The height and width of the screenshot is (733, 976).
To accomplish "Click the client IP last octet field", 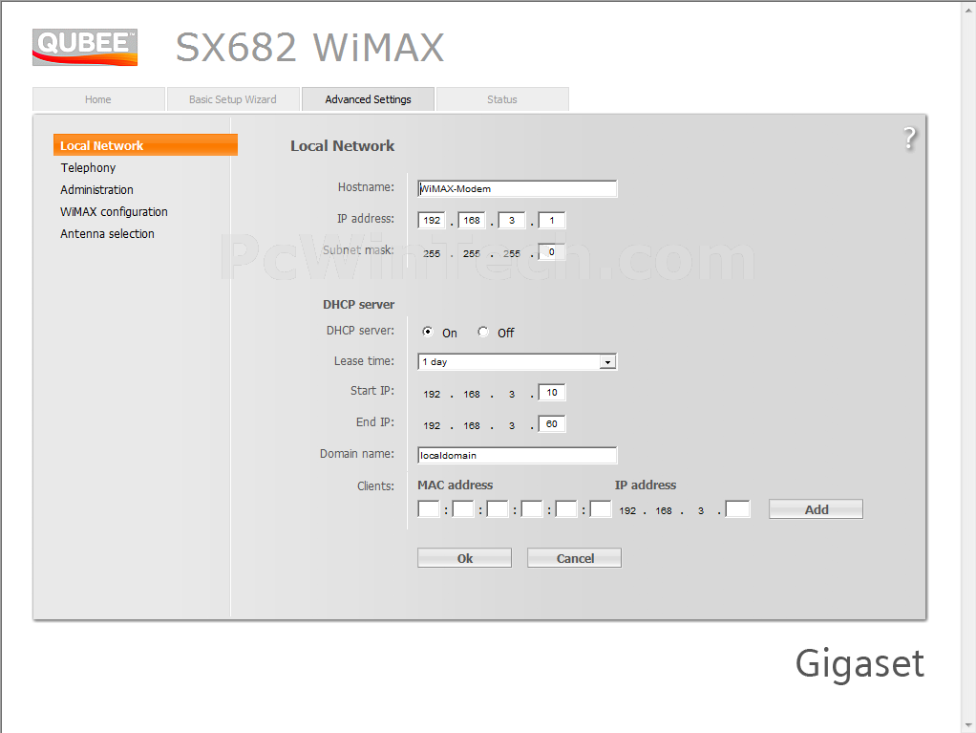I will pos(737,509).
